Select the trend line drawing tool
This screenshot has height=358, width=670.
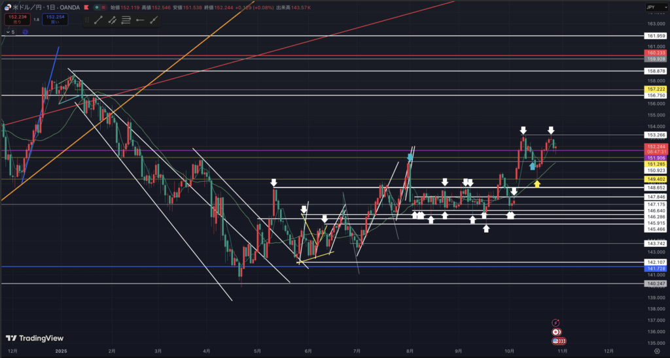pyautogui.click(x=99, y=20)
